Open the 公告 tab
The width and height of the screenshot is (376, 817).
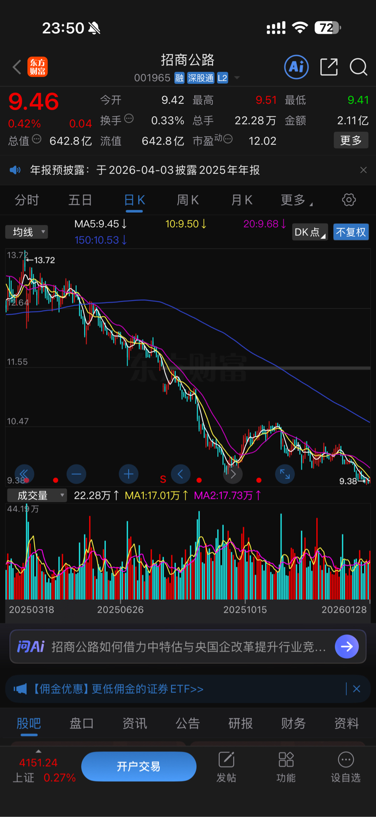[x=188, y=724]
